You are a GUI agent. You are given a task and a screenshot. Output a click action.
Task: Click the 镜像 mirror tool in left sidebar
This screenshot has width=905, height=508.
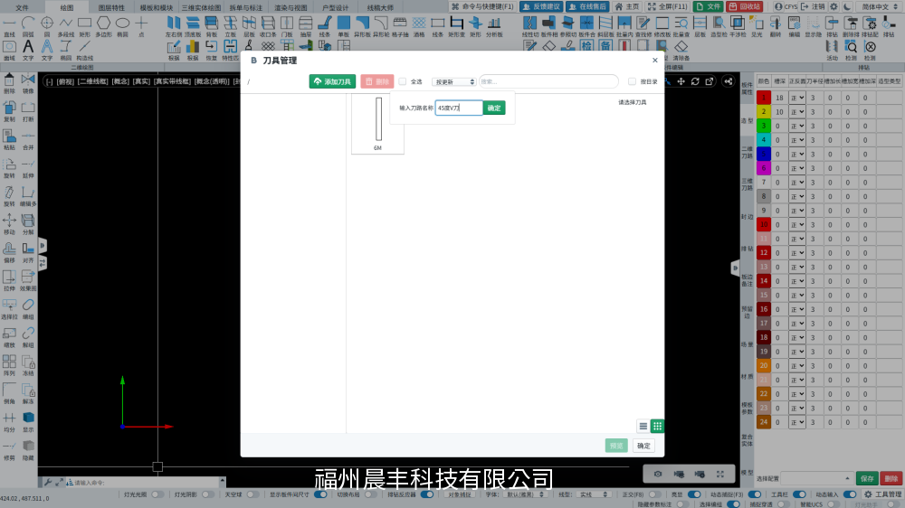[28, 83]
